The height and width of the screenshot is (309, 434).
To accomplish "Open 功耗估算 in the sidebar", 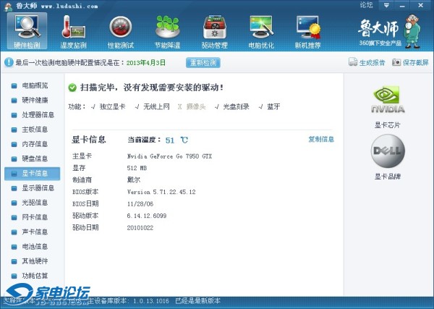I will point(34,276).
